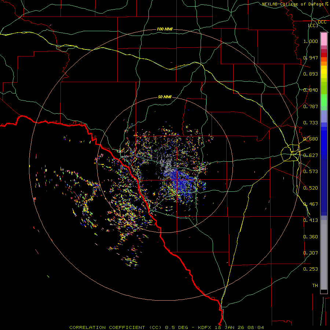Pick the gray segment of the color bar
The width and height of the screenshot is (330, 330).
[324, 255]
